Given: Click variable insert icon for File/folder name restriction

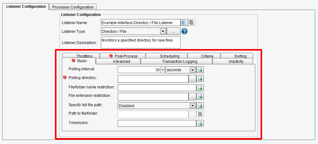Looking at the screenshot, I should 200,88.
